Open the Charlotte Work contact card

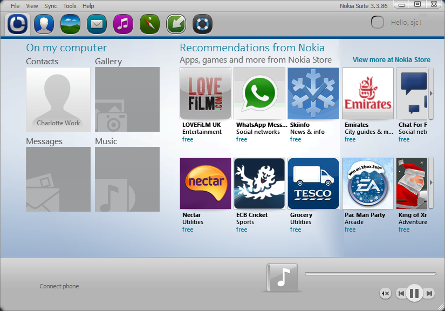pyautogui.click(x=58, y=99)
